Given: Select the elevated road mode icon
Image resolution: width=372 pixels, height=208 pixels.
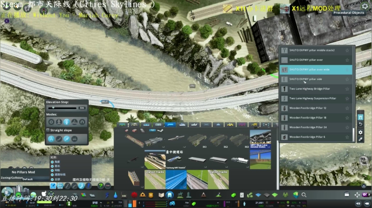Looking at the screenshot, I should click(67, 122).
